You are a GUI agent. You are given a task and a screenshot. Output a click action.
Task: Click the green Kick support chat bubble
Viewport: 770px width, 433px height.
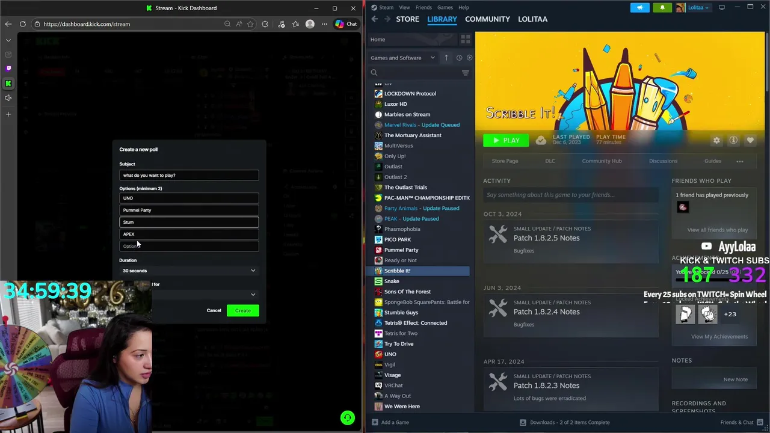pyautogui.click(x=347, y=417)
